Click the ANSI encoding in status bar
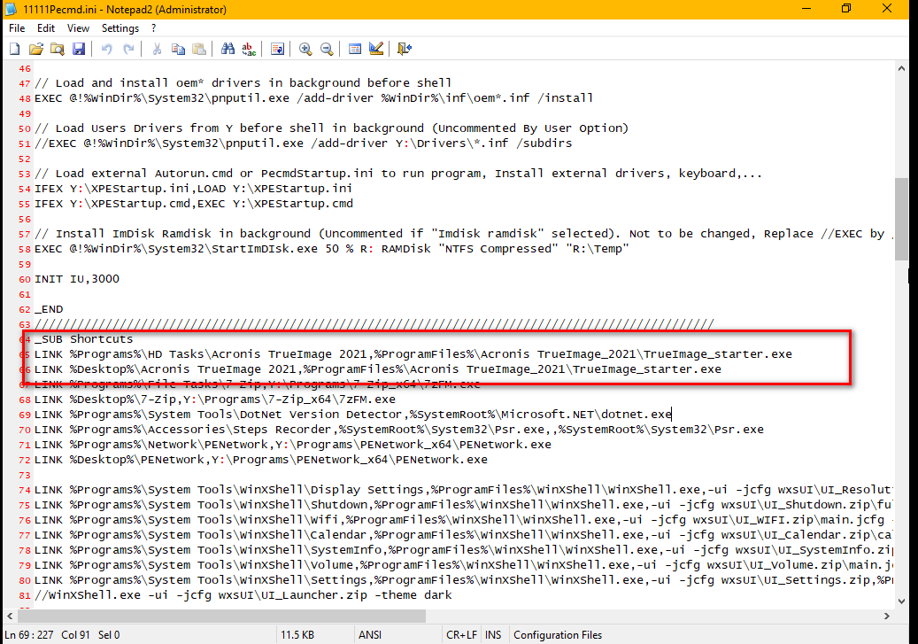Viewport: 918px width, 644px height. pyautogui.click(x=370, y=634)
